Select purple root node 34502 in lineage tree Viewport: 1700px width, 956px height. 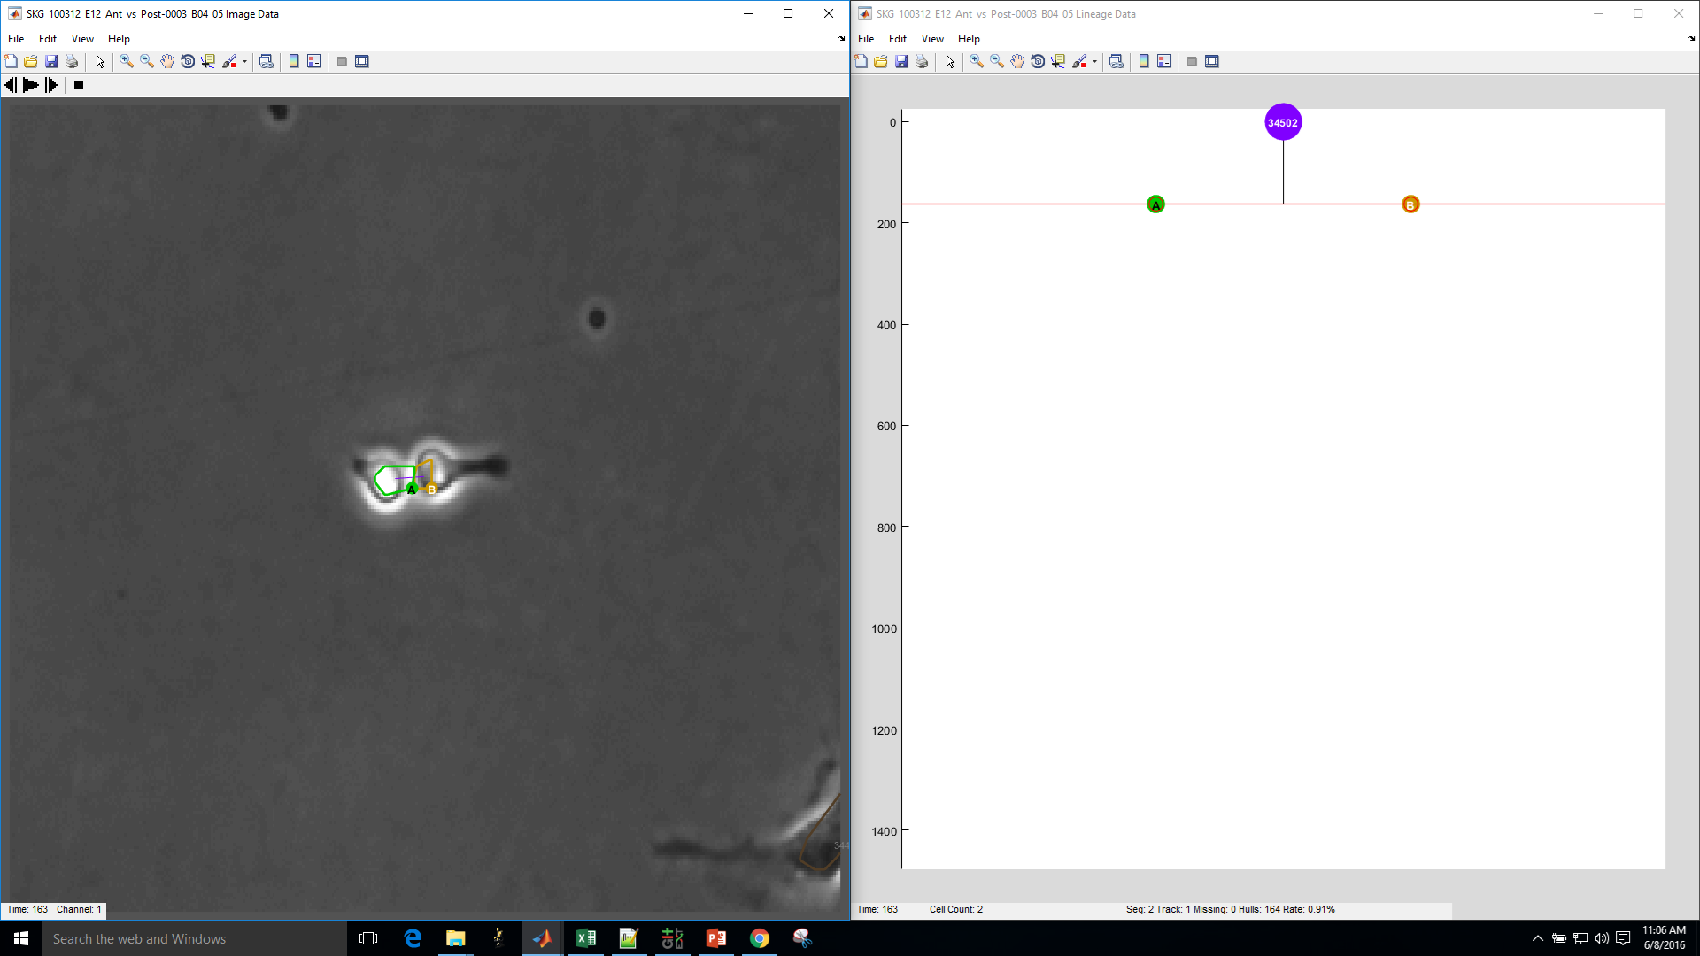(x=1283, y=122)
